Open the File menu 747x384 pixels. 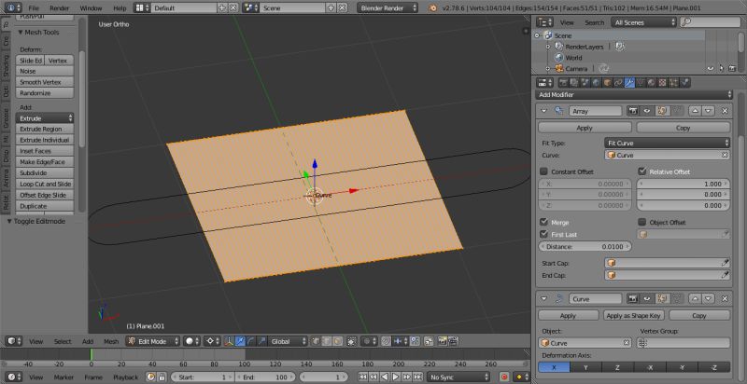(34, 8)
